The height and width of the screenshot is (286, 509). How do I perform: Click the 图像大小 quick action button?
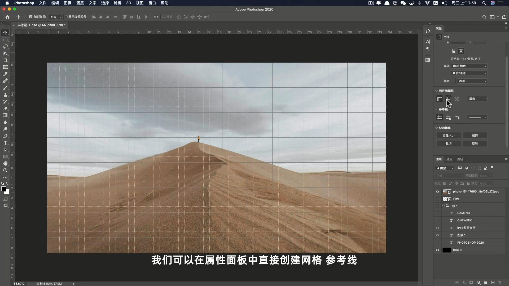click(449, 135)
